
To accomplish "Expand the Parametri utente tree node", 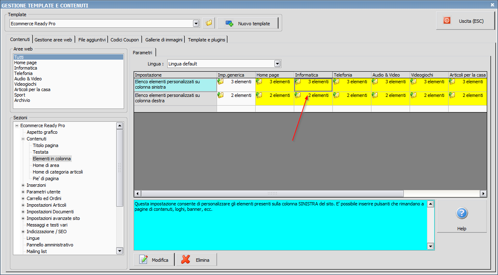I will 23,192.
